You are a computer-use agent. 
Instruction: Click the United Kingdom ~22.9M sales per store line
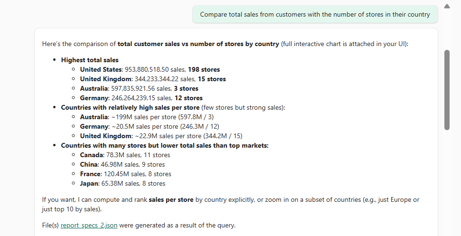[x=161, y=136]
